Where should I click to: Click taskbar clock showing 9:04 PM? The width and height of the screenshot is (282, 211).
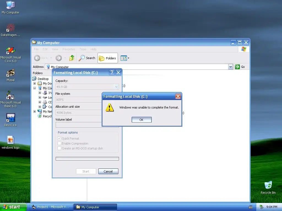click(272, 207)
